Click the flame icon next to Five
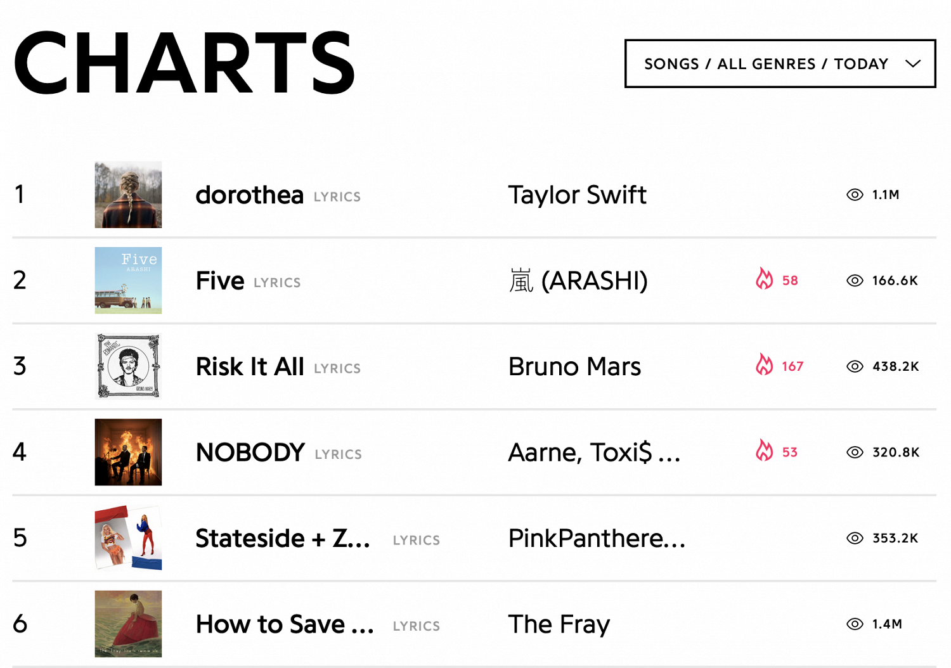951x668 pixels. 765,279
